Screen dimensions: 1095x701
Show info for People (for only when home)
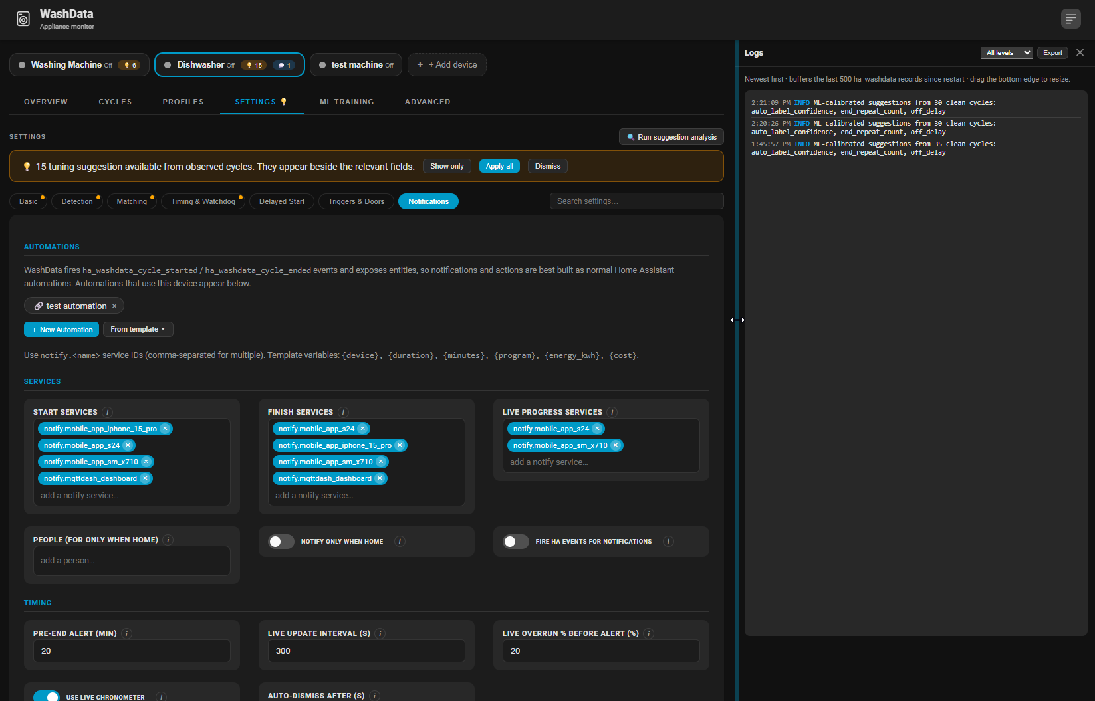point(168,540)
